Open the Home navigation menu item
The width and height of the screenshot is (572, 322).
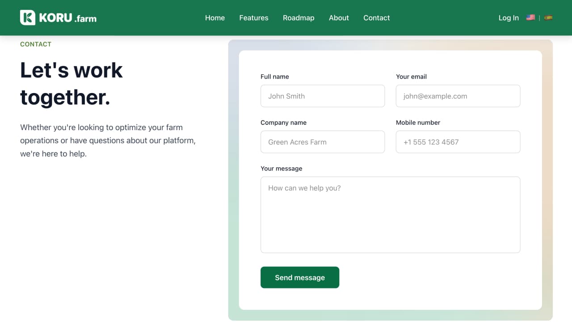tap(215, 17)
